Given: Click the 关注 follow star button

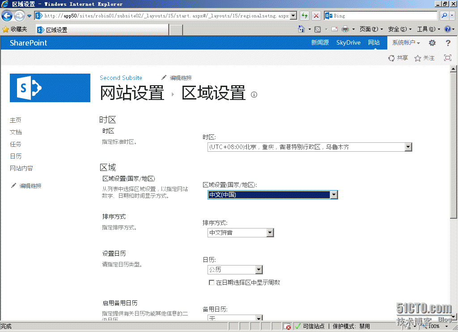Looking at the screenshot, I should pyautogui.click(x=424, y=58).
